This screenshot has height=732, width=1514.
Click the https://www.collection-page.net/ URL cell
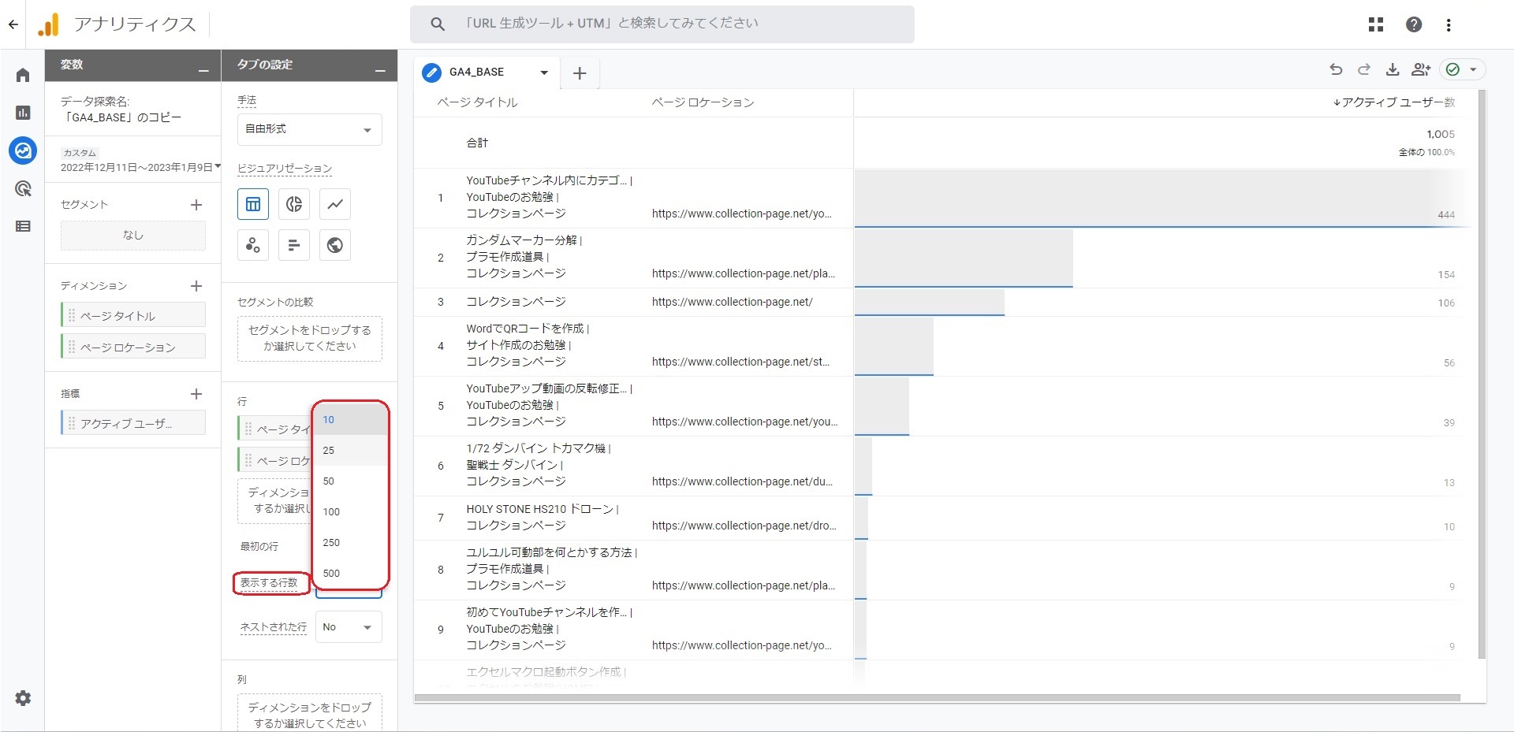(732, 303)
